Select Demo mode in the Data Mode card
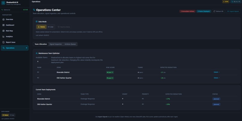242x121 pixels. pyautogui.click(x=41, y=27)
